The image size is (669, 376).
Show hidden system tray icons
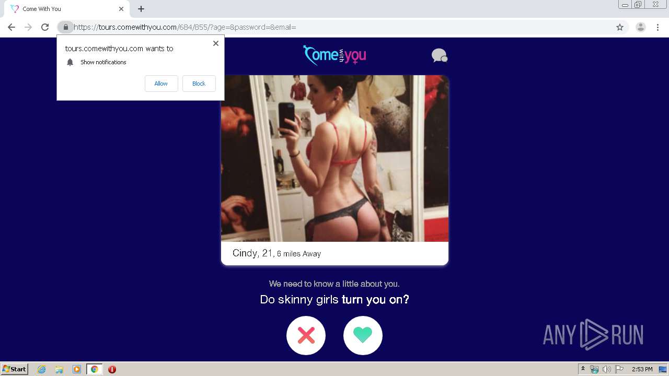(x=583, y=369)
